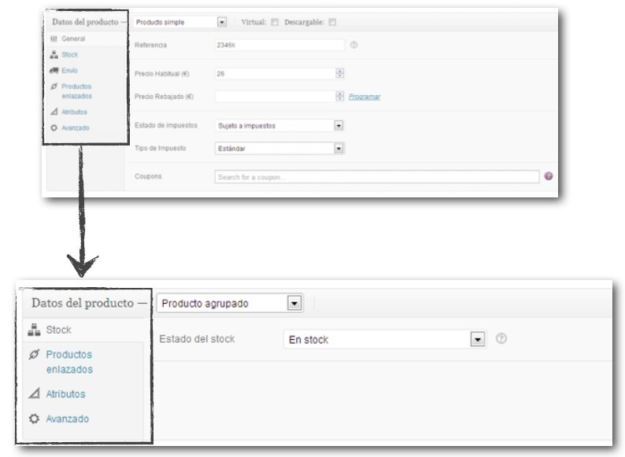Expand the Estado de impuestos dropdown
The width and height of the screenshot is (625, 457).
(338, 125)
